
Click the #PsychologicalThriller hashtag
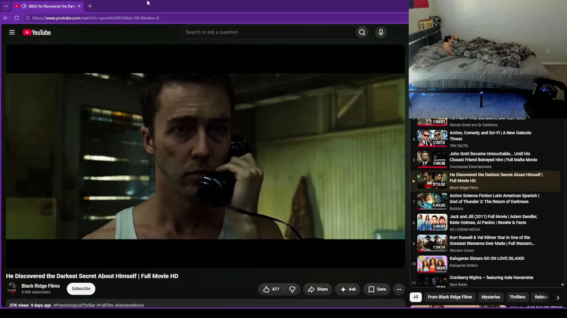coord(74,305)
